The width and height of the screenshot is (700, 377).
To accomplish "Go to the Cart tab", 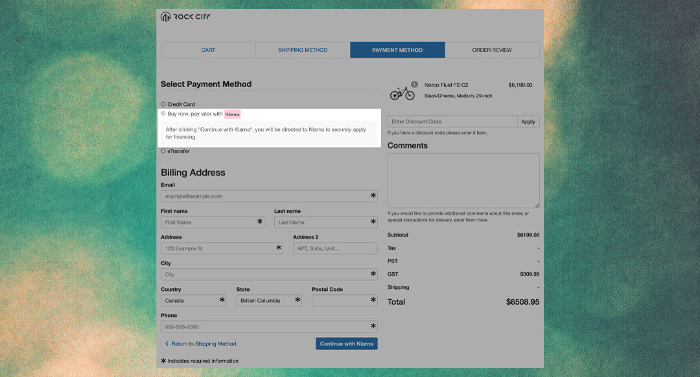I will tap(208, 50).
